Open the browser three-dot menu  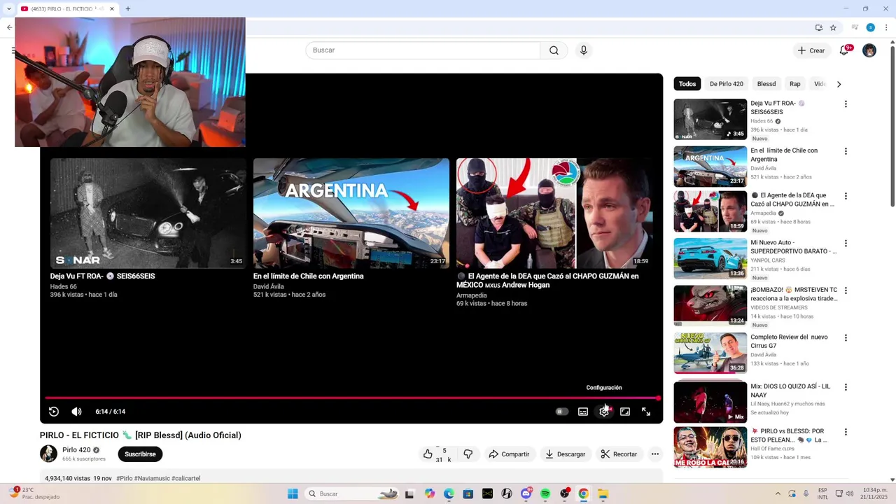point(885,28)
